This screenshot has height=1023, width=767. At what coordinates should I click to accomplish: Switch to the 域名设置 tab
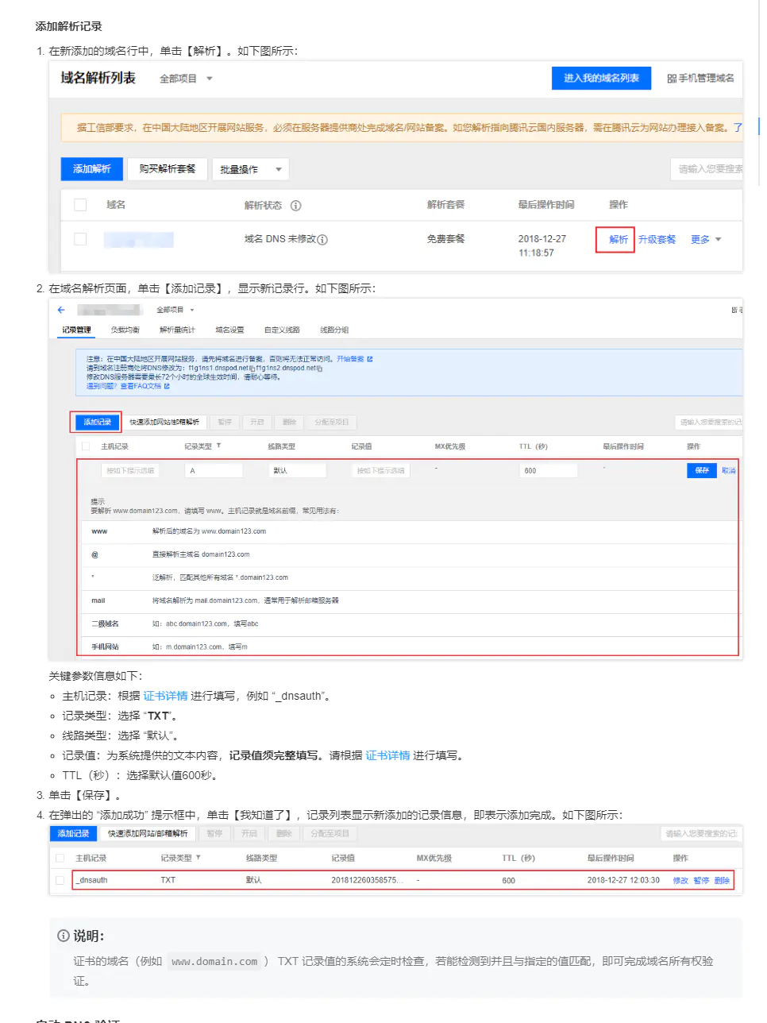tap(229, 330)
